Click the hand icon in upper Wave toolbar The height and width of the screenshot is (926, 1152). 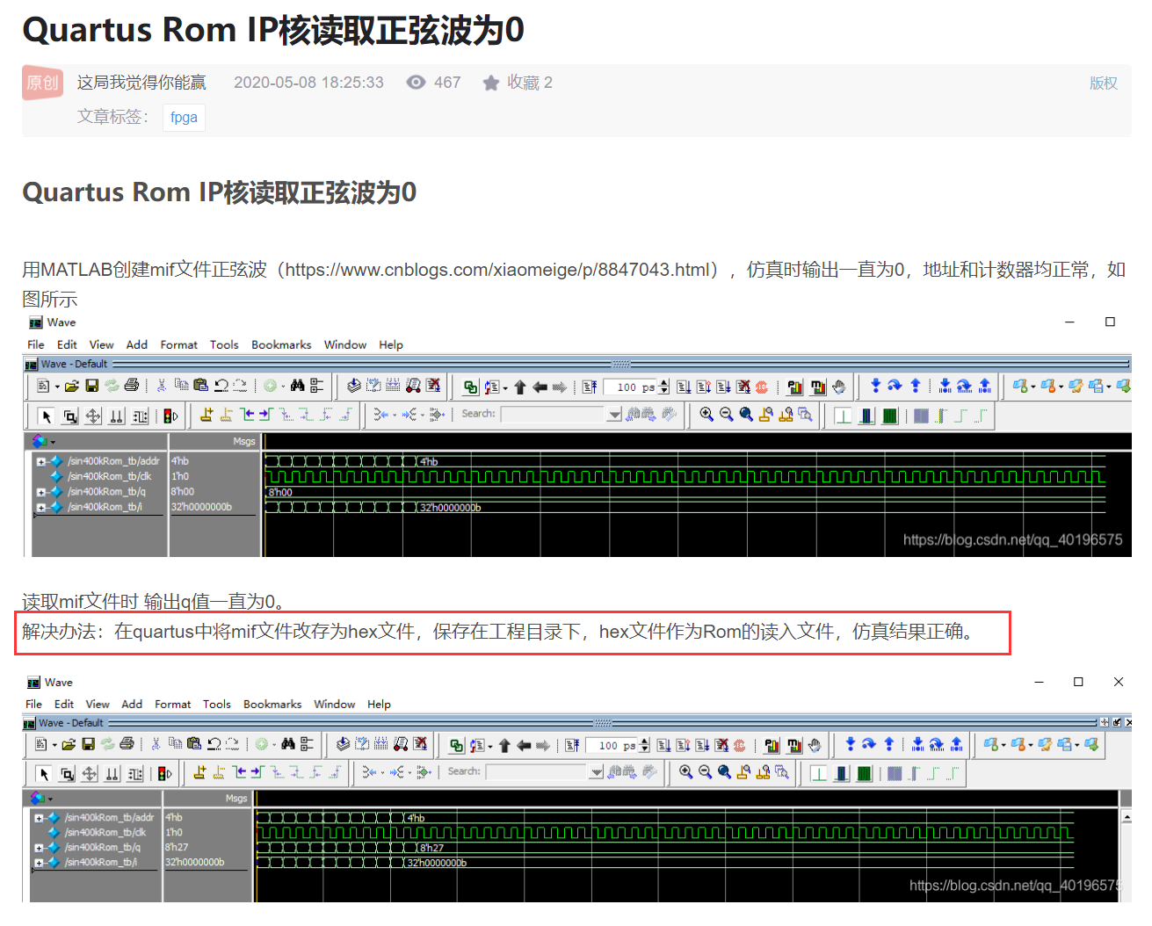click(838, 387)
